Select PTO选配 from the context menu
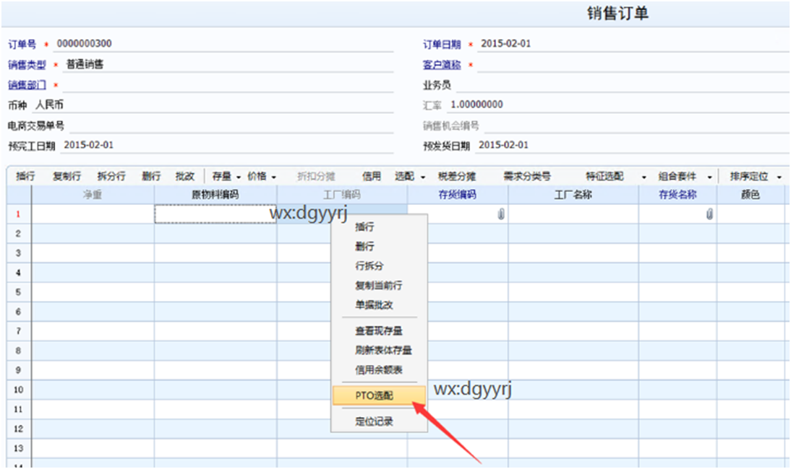The image size is (791, 469). pos(380,395)
